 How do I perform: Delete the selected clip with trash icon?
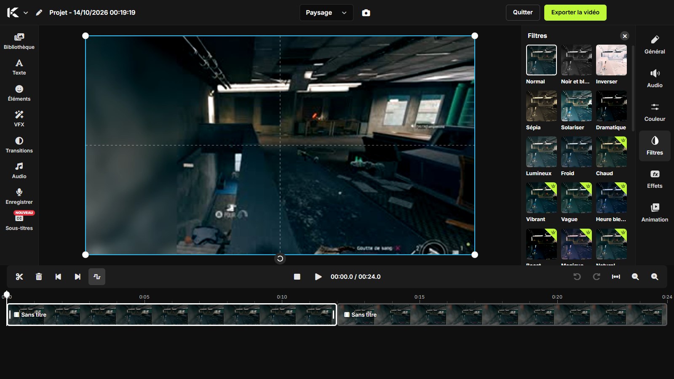coord(39,277)
